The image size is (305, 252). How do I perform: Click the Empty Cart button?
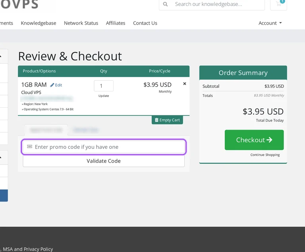[x=167, y=120]
